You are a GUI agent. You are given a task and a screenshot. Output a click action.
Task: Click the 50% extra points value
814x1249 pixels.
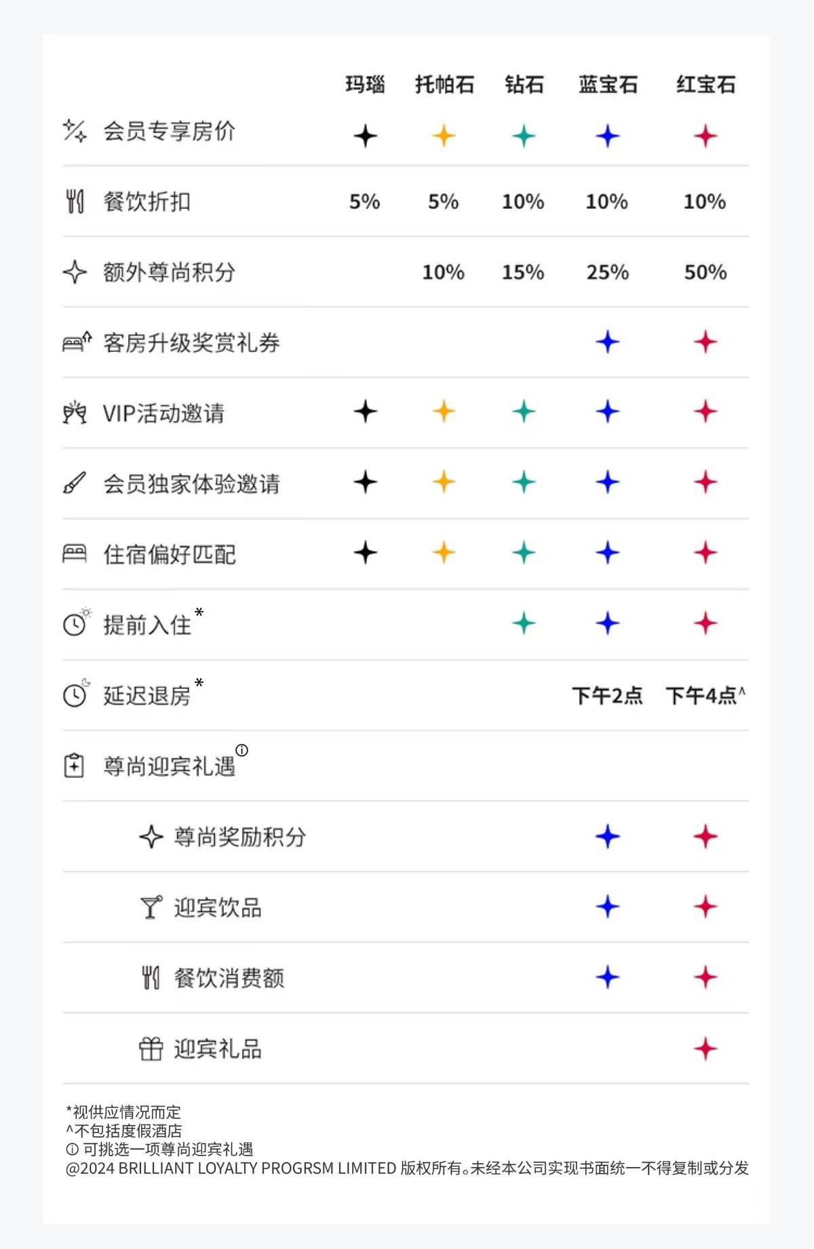705,272
